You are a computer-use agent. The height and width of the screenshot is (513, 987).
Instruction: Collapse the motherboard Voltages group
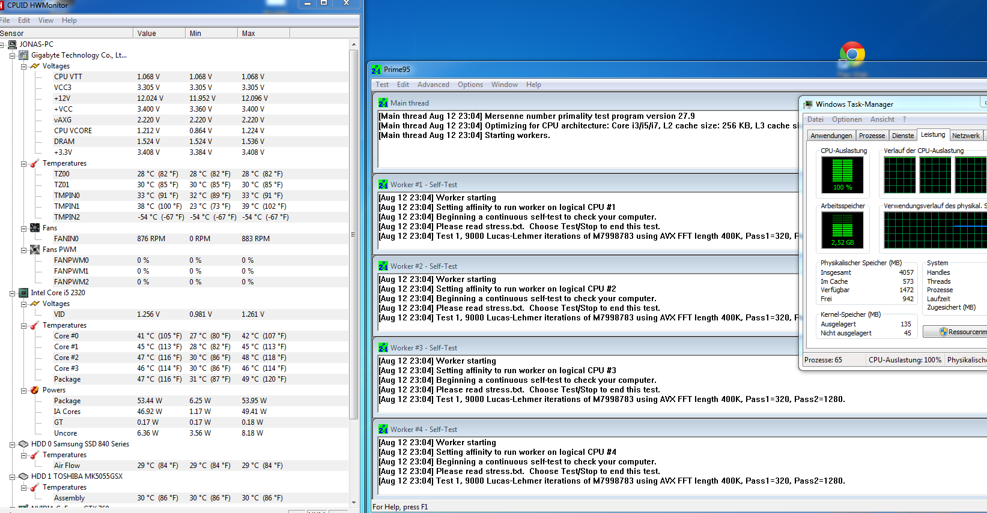pos(23,66)
